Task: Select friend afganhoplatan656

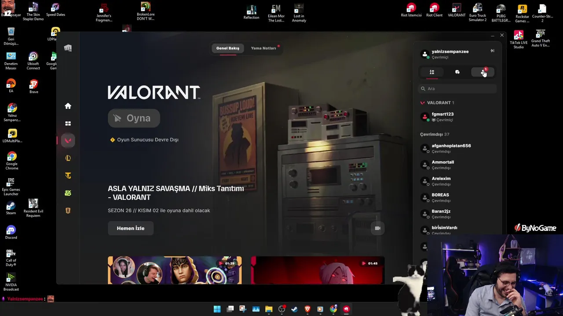Action: tap(457, 148)
